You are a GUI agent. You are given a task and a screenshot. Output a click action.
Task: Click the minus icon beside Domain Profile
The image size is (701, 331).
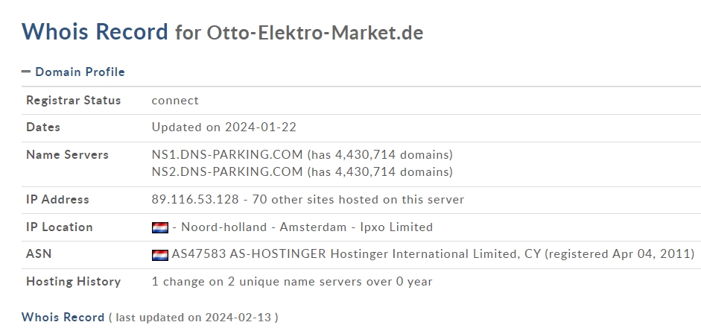(26, 72)
